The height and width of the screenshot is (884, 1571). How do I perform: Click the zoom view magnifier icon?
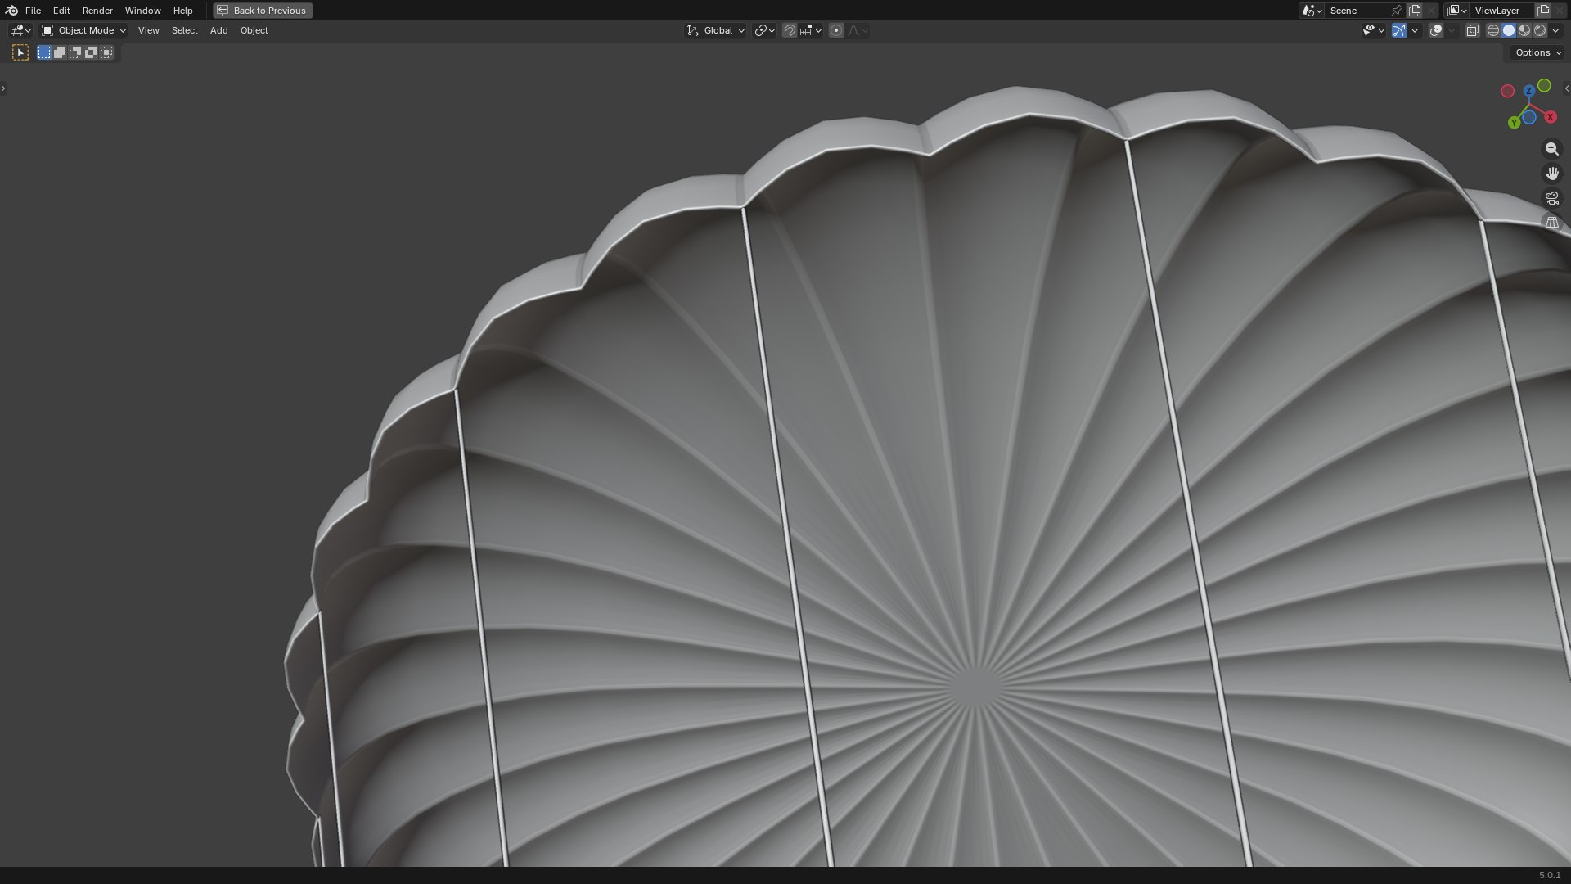pos(1551,149)
